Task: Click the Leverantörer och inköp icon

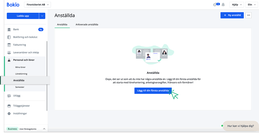Action: [x=9, y=53]
